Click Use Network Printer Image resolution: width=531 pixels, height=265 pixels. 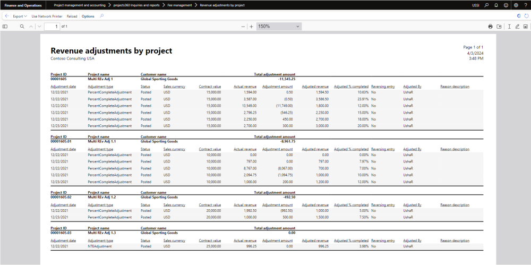pyautogui.click(x=47, y=16)
